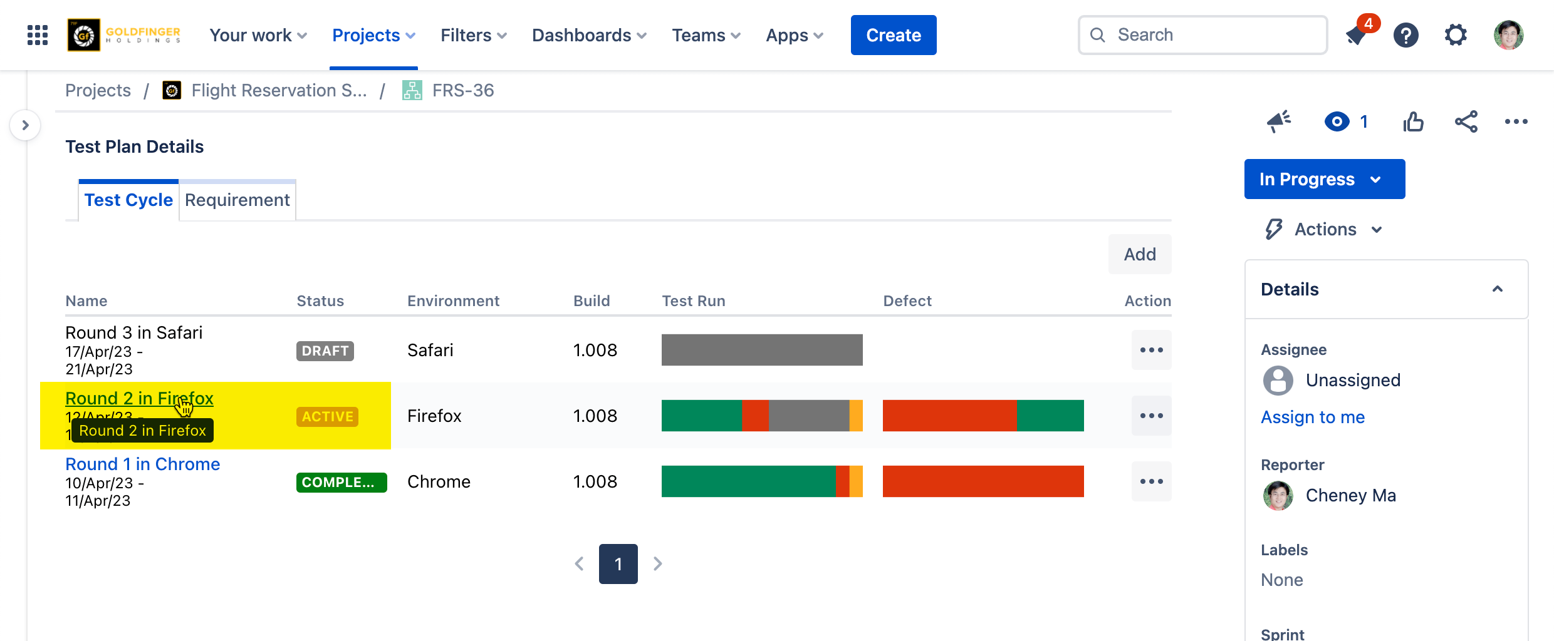Click the give feedback megaphone icon

tap(1279, 121)
